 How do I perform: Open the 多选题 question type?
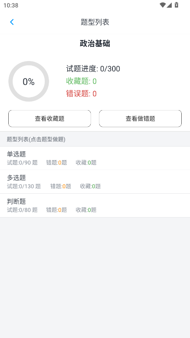point(95,182)
